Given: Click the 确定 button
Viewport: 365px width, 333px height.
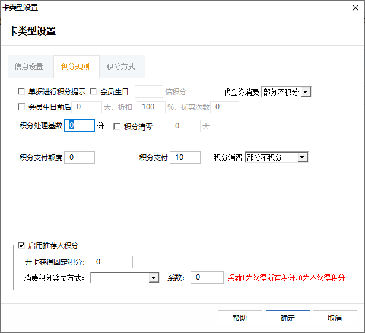Looking at the screenshot, I should pos(288,318).
